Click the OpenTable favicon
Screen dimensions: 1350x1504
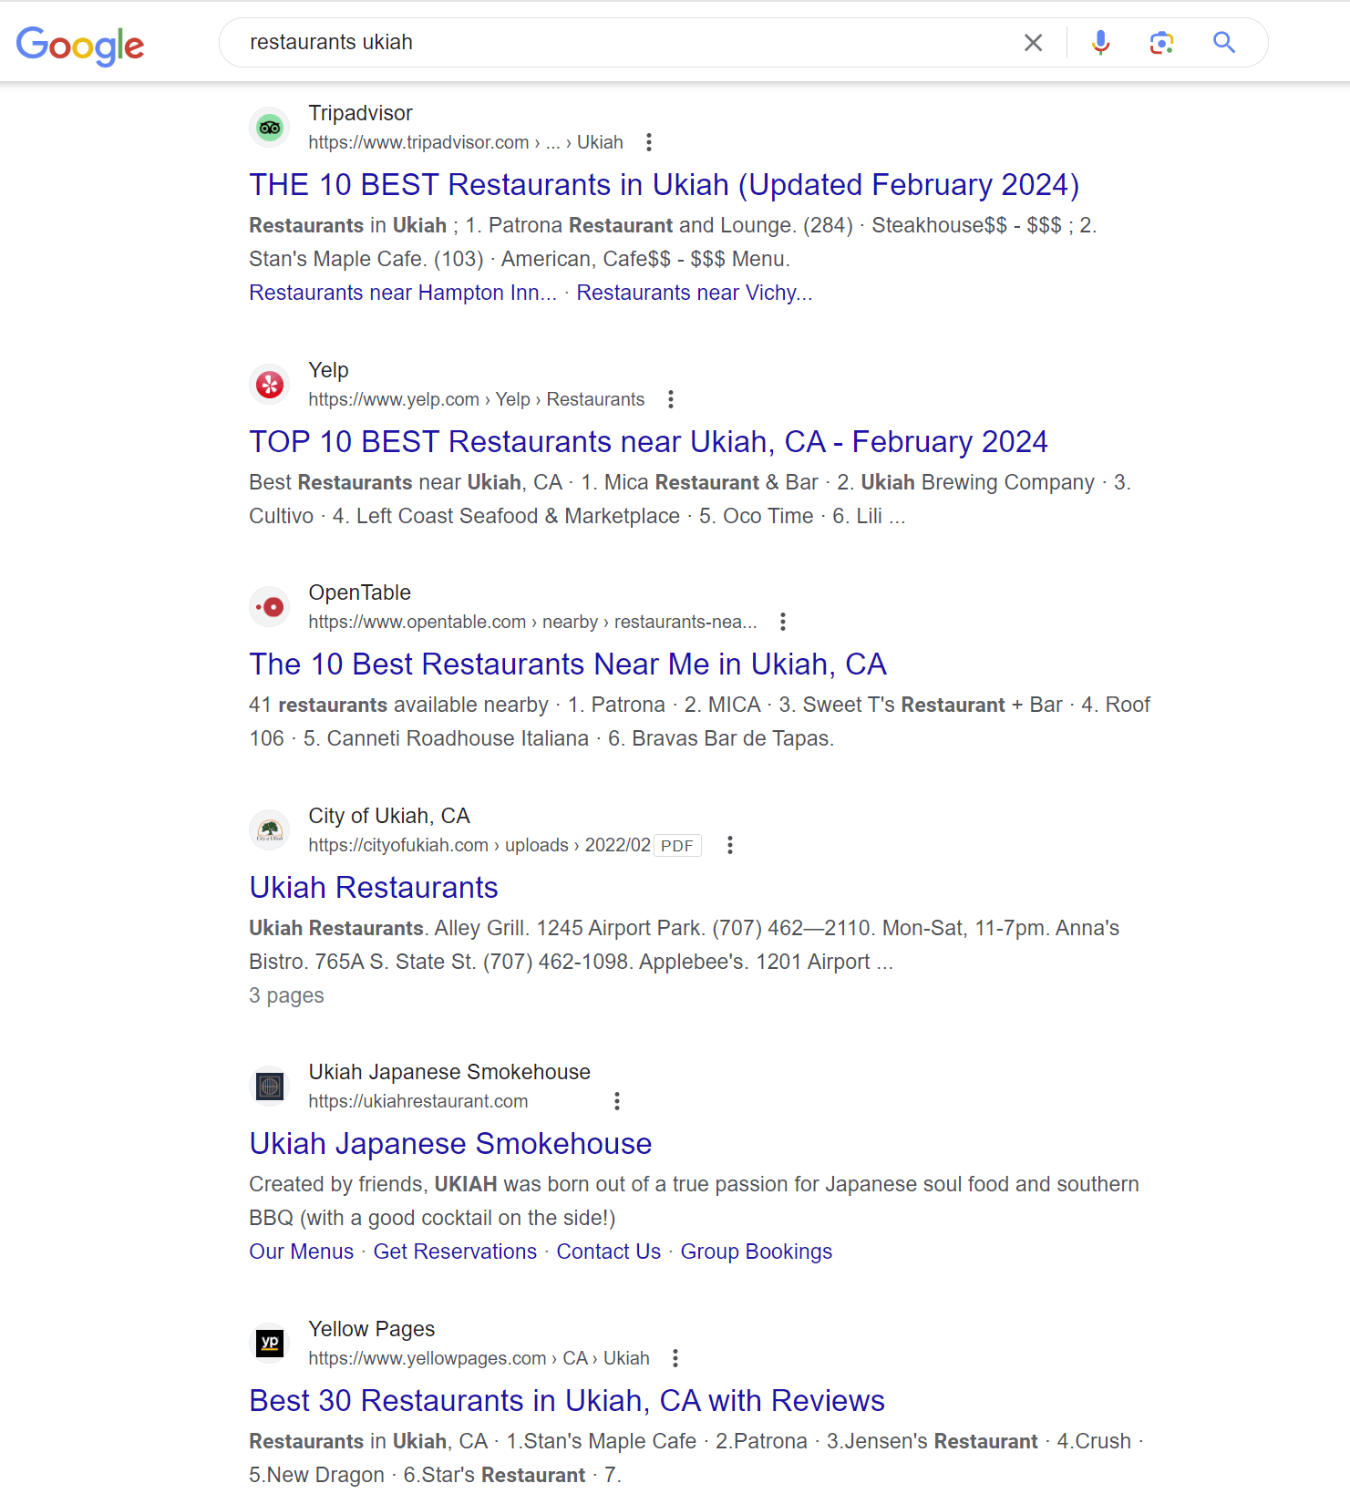[269, 606]
